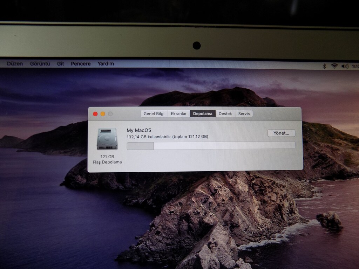
Task: Click the Wi-Fi icon in menu bar
Action: tap(334, 66)
